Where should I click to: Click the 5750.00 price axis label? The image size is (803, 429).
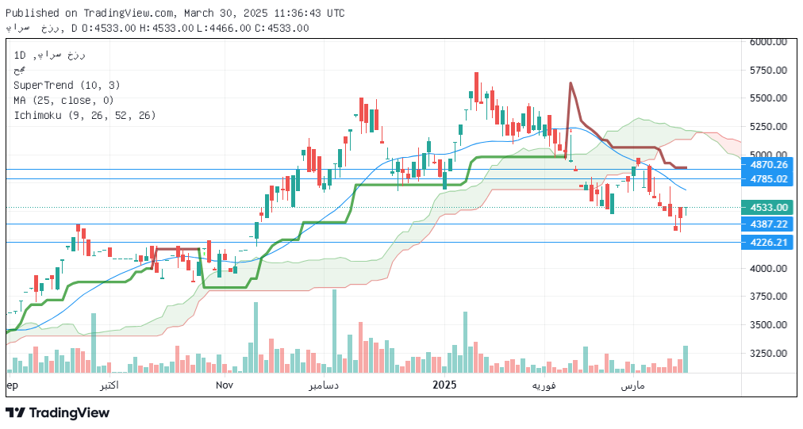pyautogui.click(x=768, y=70)
